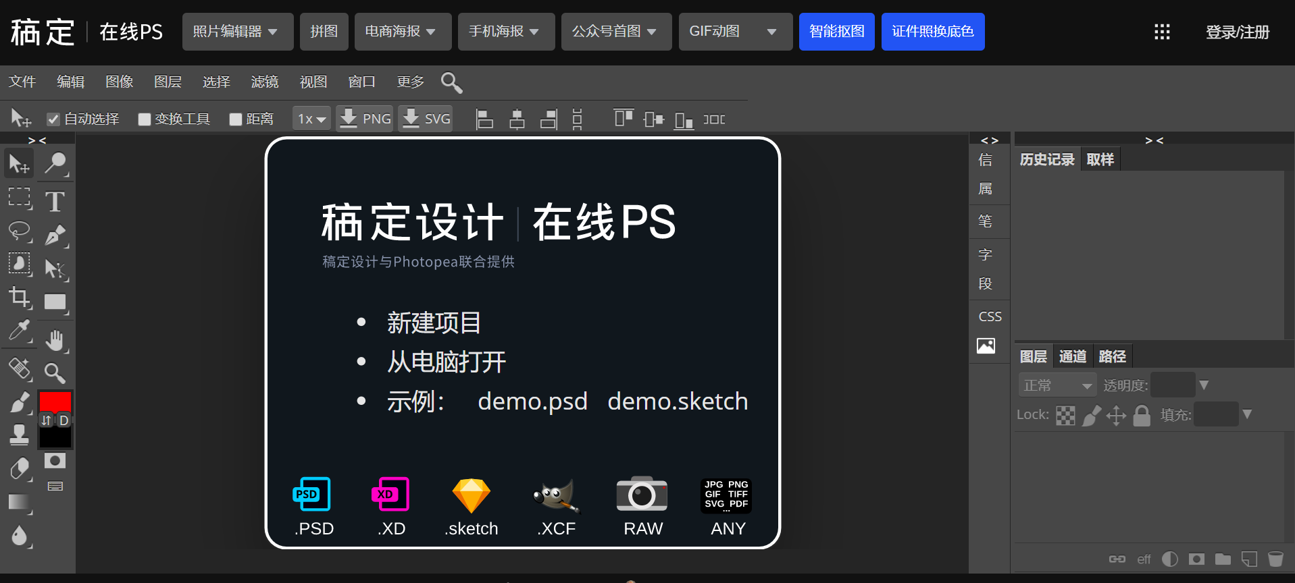The image size is (1295, 583).
Task: Select the Rectangle shape tool
Action: 55,302
